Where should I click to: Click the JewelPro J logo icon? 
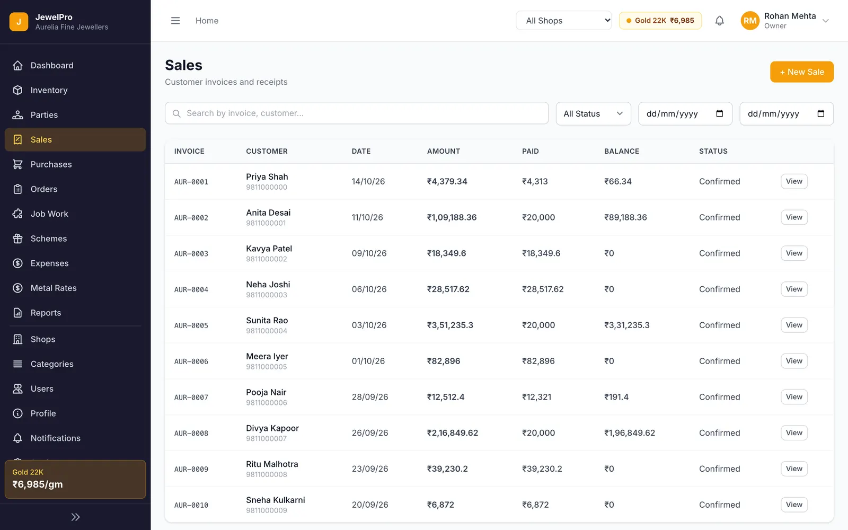click(19, 22)
